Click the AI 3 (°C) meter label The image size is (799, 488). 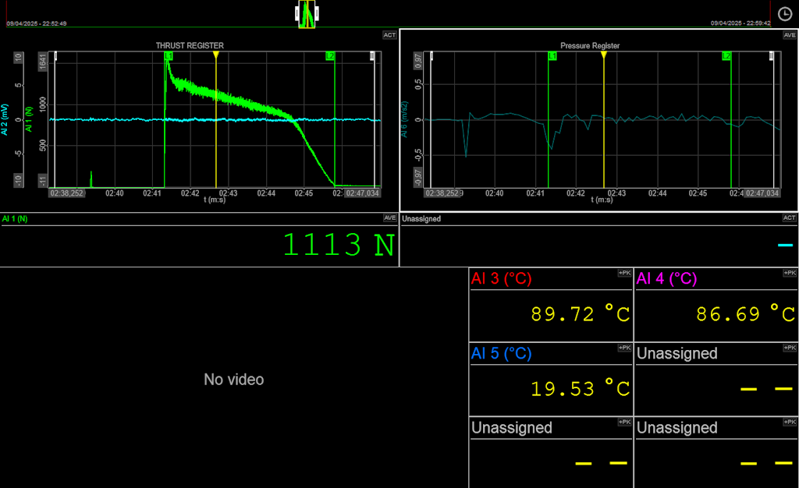tap(502, 278)
